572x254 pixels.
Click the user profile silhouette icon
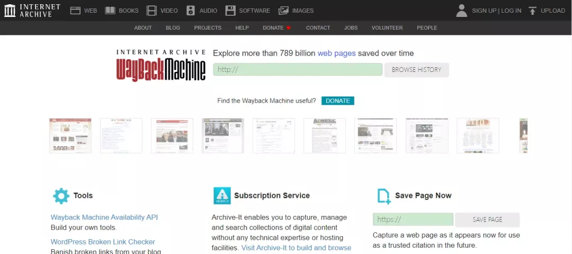tap(462, 11)
